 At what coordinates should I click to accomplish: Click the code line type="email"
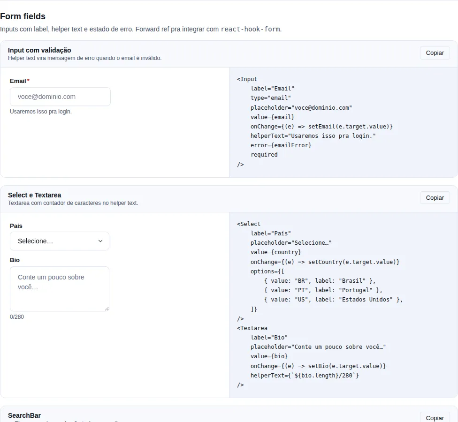[x=270, y=98]
